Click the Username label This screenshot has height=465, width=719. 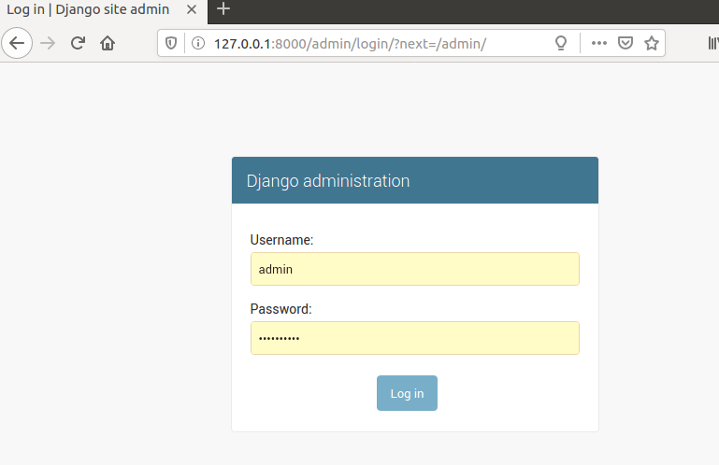click(x=281, y=240)
